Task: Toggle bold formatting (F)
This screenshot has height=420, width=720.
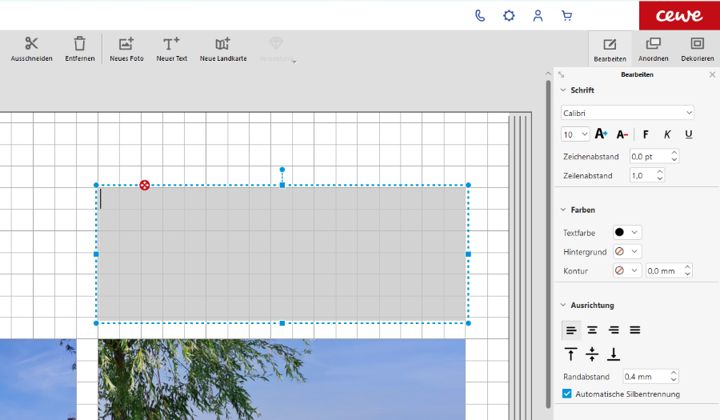Action: click(646, 134)
